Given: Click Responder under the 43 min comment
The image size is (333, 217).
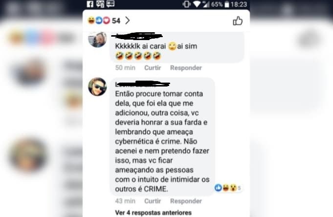Looking at the screenshot, I should (x=186, y=201).
